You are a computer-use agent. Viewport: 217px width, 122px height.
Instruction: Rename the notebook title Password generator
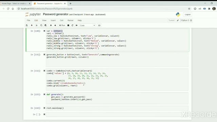[x=56, y=14]
